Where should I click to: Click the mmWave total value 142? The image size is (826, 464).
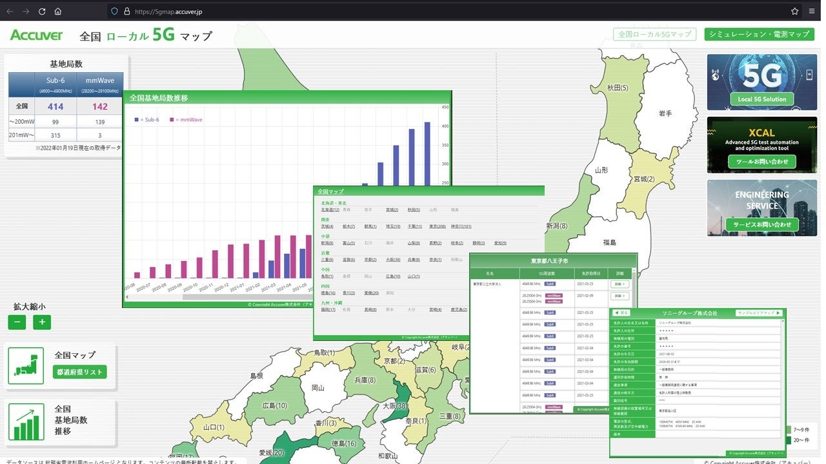tap(100, 106)
